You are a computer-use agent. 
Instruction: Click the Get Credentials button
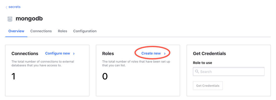(208, 86)
